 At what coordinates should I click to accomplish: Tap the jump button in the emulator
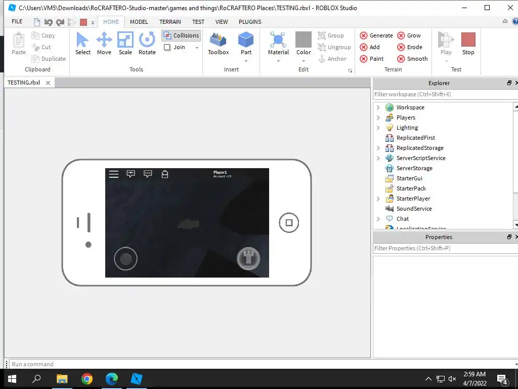[248, 258]
